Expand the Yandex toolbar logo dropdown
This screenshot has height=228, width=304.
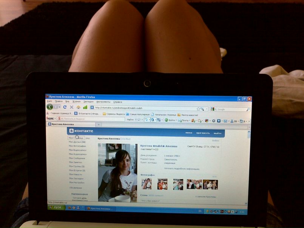tap(51, 118)
